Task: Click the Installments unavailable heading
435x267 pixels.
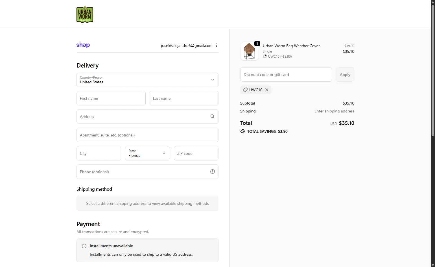Action: tap(111, 246)
